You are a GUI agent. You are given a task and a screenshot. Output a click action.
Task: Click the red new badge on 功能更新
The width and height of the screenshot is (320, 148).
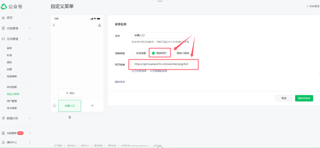(x=20, y=133)
